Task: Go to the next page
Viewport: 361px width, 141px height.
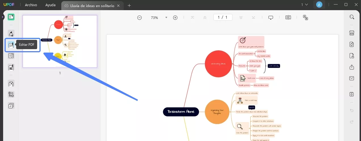Action: tap(241, 18)
